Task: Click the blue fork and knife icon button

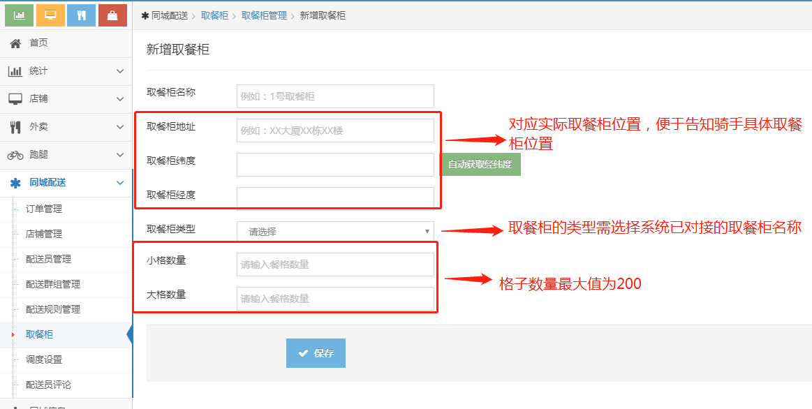Action: [81, 15]
